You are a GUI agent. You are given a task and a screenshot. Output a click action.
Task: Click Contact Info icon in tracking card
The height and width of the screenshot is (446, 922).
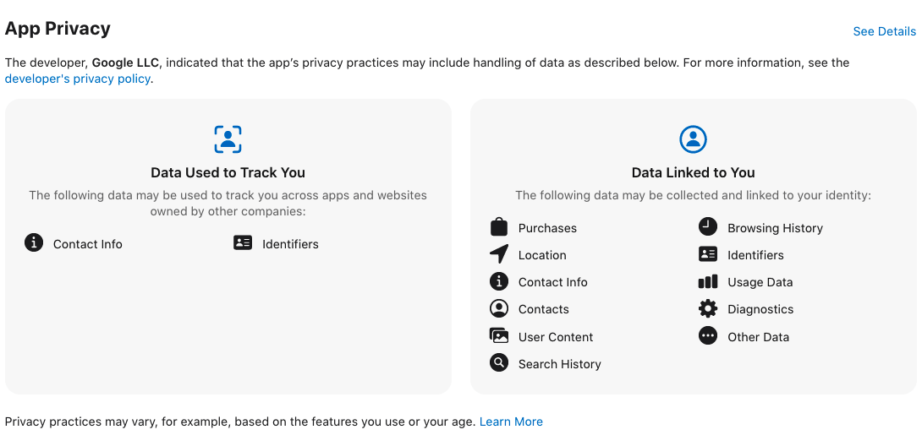pyautogui.click(x=34, y=242)
